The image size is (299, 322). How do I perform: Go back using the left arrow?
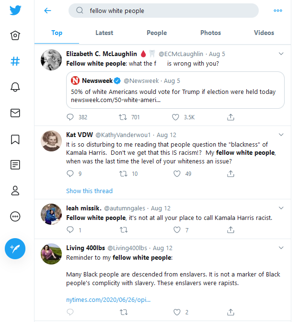pyautogui.click(x=47, y=11)
